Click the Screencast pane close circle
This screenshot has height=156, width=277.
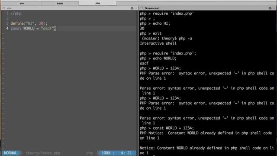tap(142, 8)
